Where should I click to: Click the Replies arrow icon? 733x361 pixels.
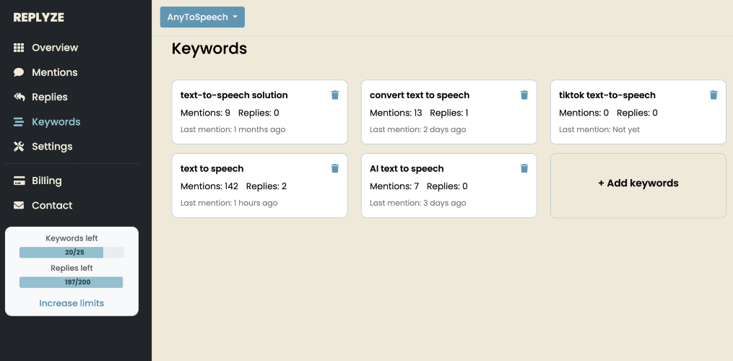tap(19, 97)
